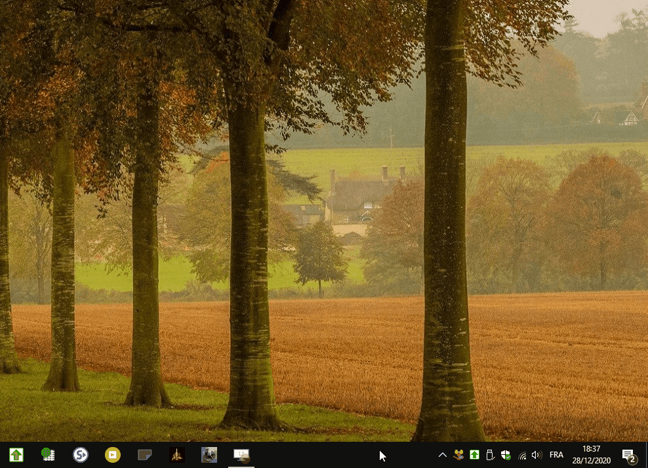Image resolution: width=648 pixels, height=468 pixels.
Task: Open Wi-Fi network settings flyout
Action: tap(522, 455)
